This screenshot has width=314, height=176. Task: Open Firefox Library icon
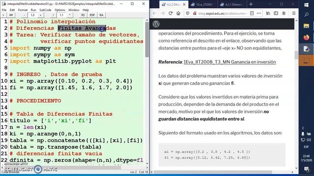268,13
